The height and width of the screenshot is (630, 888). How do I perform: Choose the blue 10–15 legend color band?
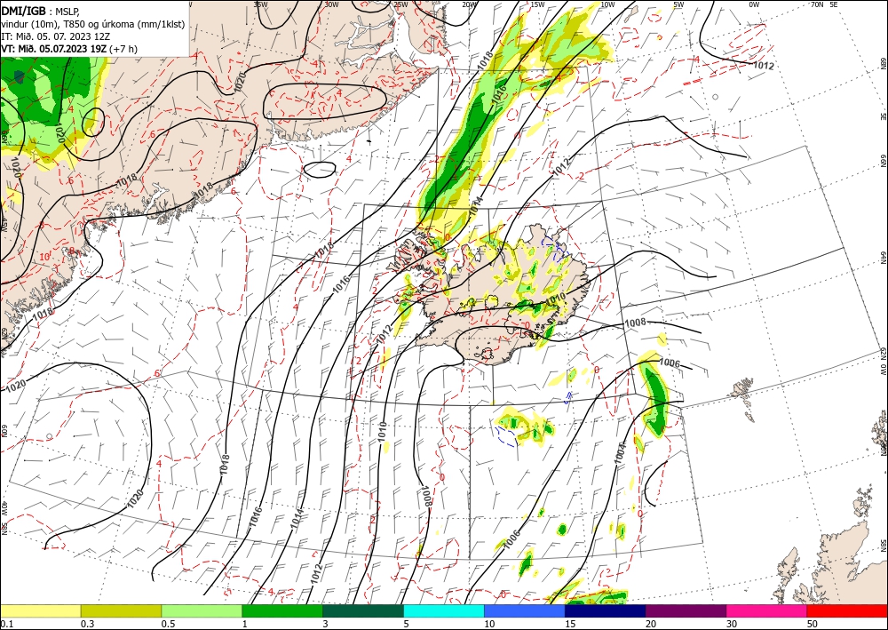click(x=525, y=610)
